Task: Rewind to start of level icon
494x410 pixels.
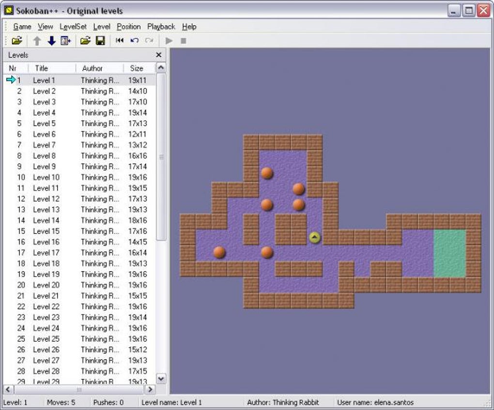Action: coord(120,40)
